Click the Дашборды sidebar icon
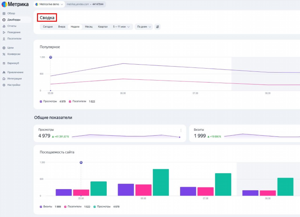This screenshot has height=217, width=300. point(4,20)
